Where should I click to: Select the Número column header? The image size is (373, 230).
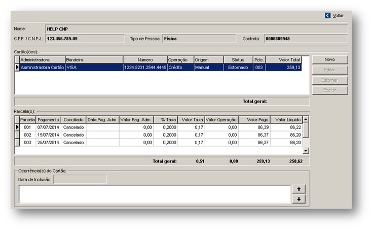(145, 60)
